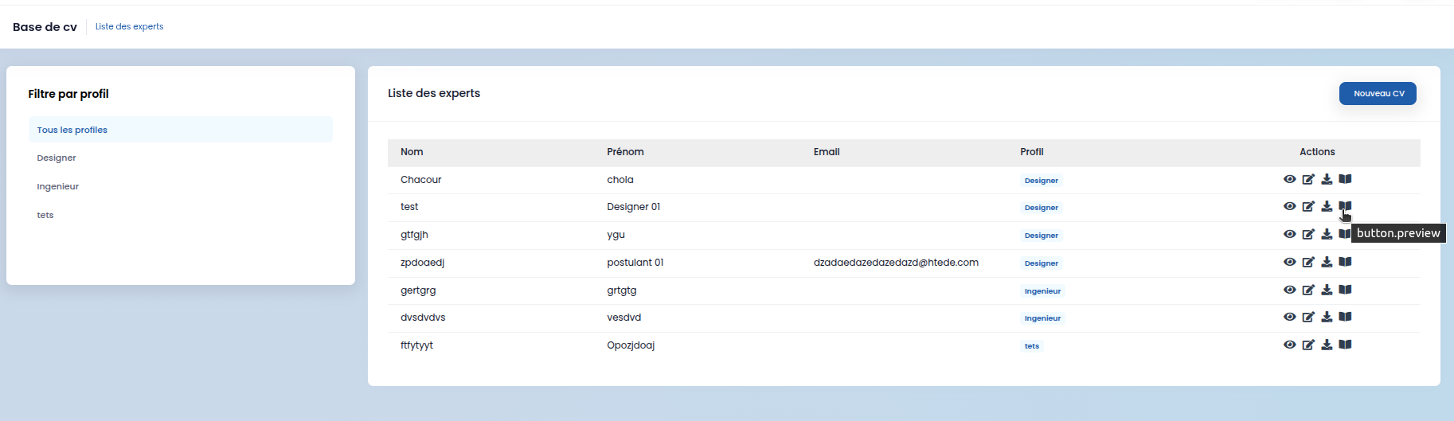The width and height of the screenshot is (1454, 421).
Task: Filter experts by tets profile
Action: pos(45,215)
